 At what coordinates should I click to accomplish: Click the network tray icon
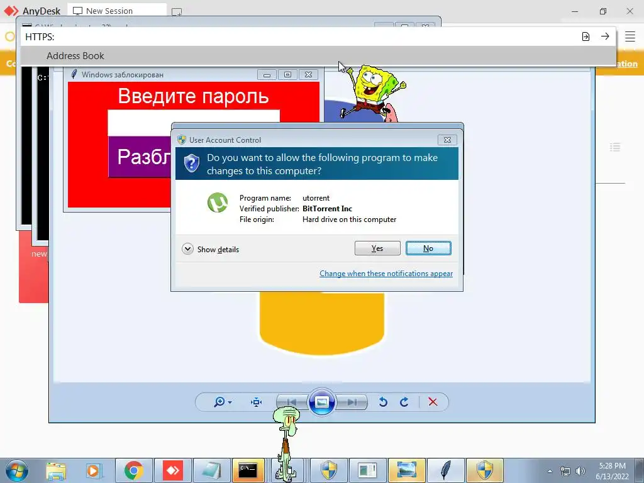(x=565, y=471)
